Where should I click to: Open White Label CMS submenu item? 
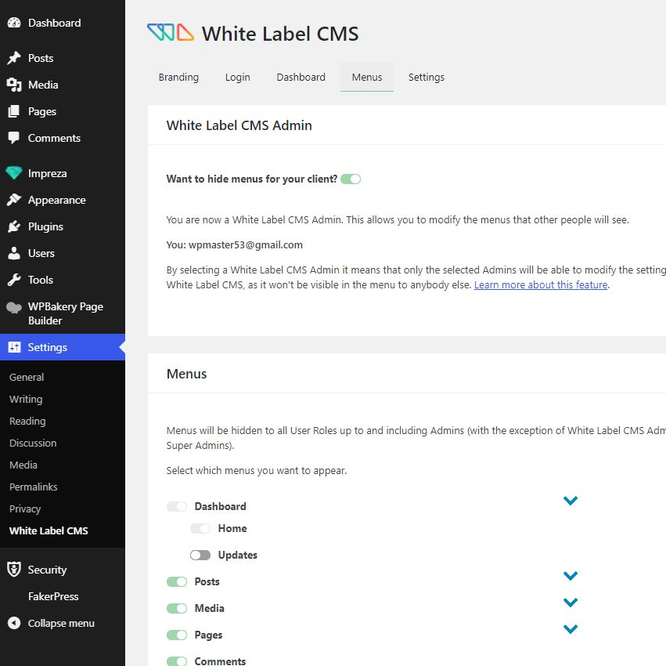click(x=49, y=530)
